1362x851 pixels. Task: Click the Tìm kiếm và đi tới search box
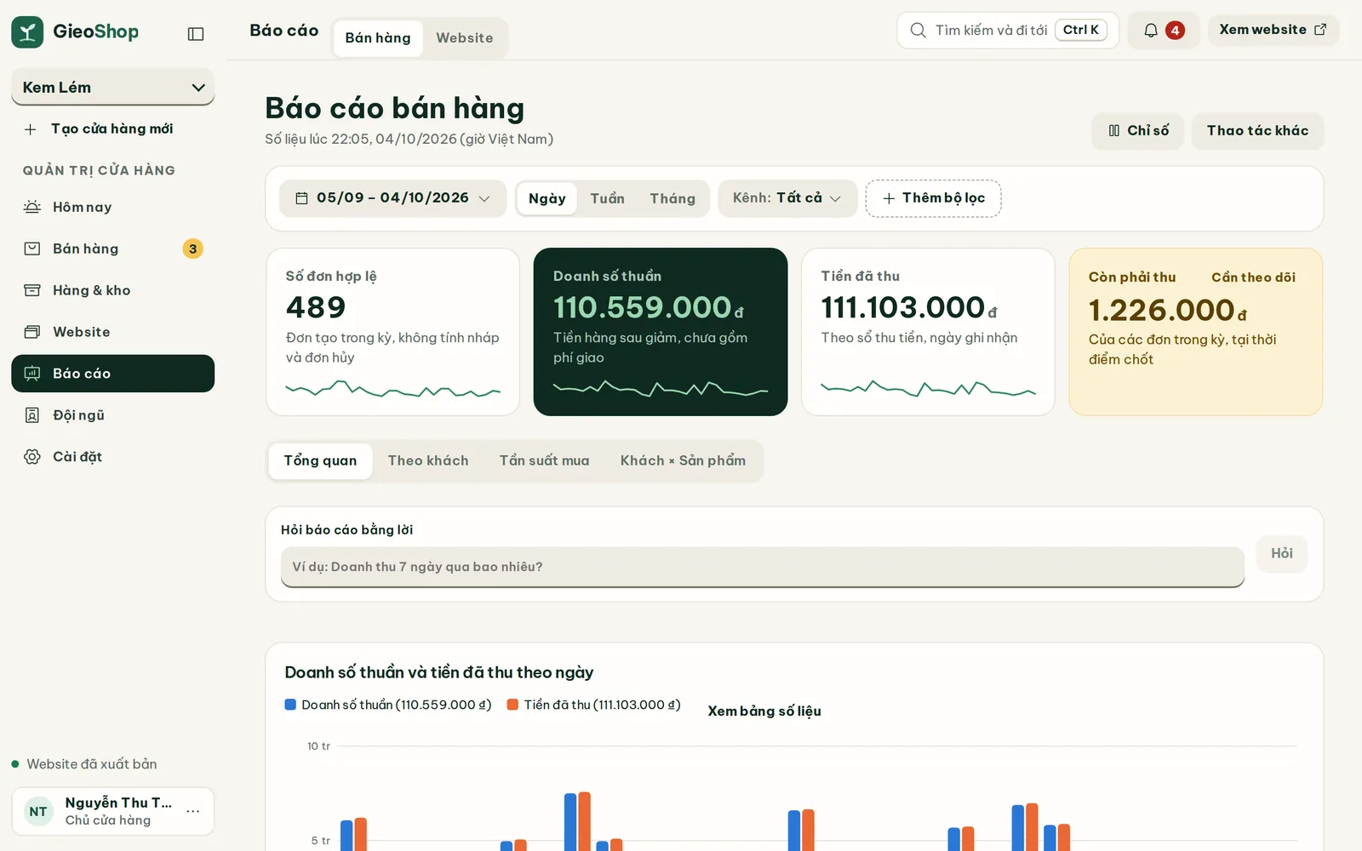pyautogui.click(x=1008, y=31)
